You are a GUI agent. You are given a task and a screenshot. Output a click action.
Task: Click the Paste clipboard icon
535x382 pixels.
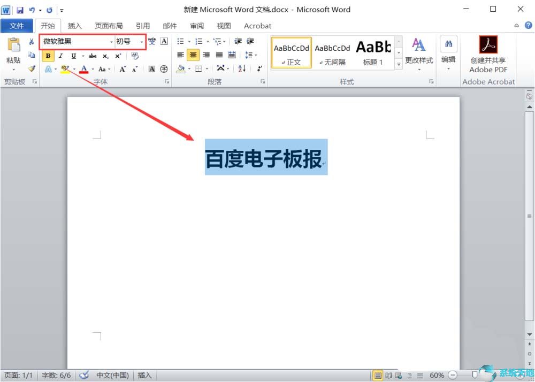click(14, 45)
